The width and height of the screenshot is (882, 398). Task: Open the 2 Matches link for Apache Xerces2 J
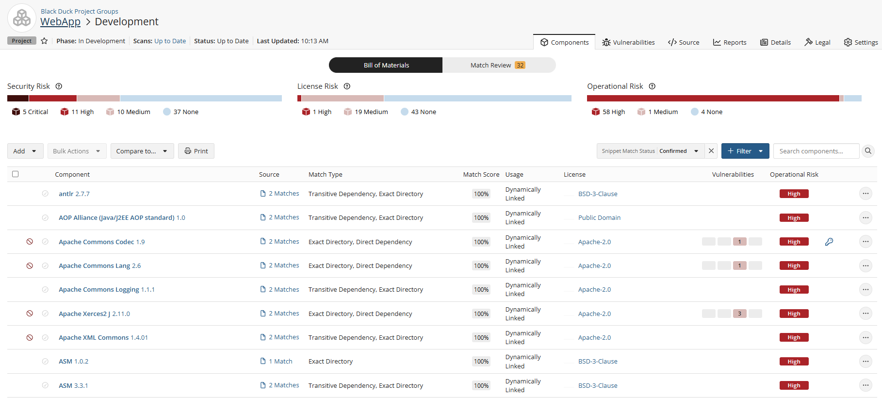click(280, 314)
